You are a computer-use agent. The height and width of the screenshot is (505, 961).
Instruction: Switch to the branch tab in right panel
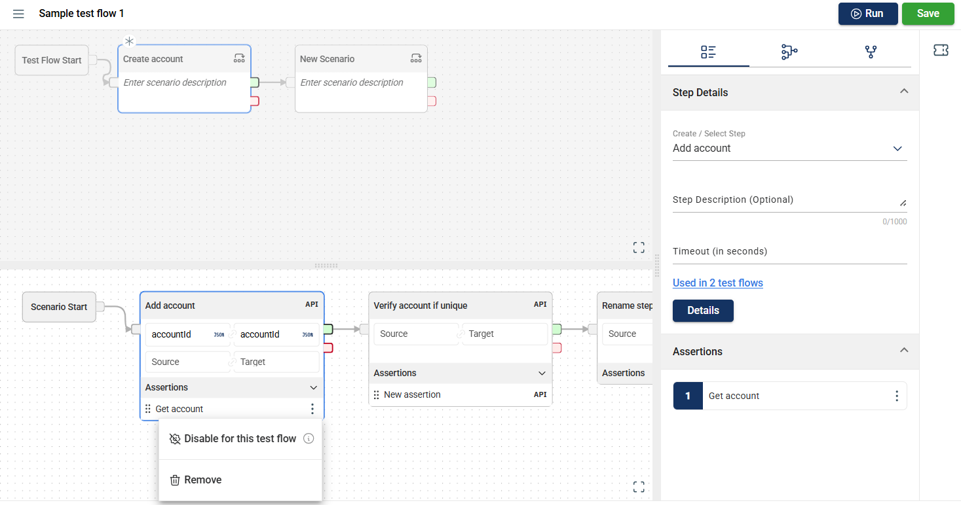click(x=871, y=52)
